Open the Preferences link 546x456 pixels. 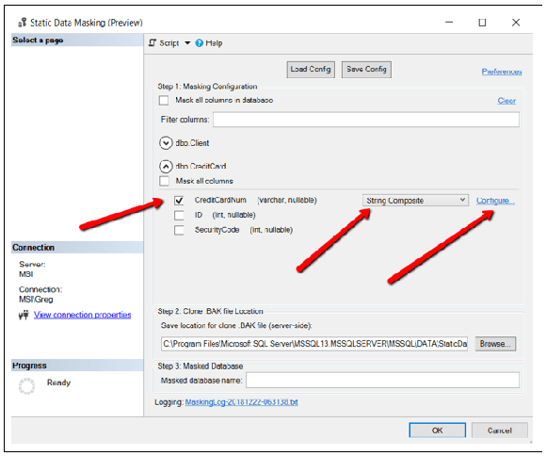[502, 72]
